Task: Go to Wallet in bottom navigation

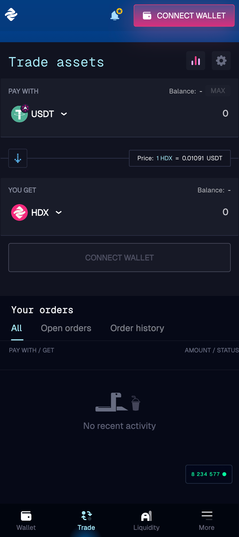Action: pos(26,521)
